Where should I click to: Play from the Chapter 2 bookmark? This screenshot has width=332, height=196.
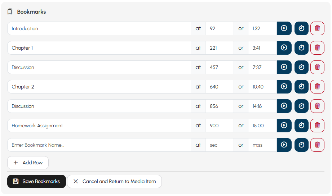[x=284, y=87]
